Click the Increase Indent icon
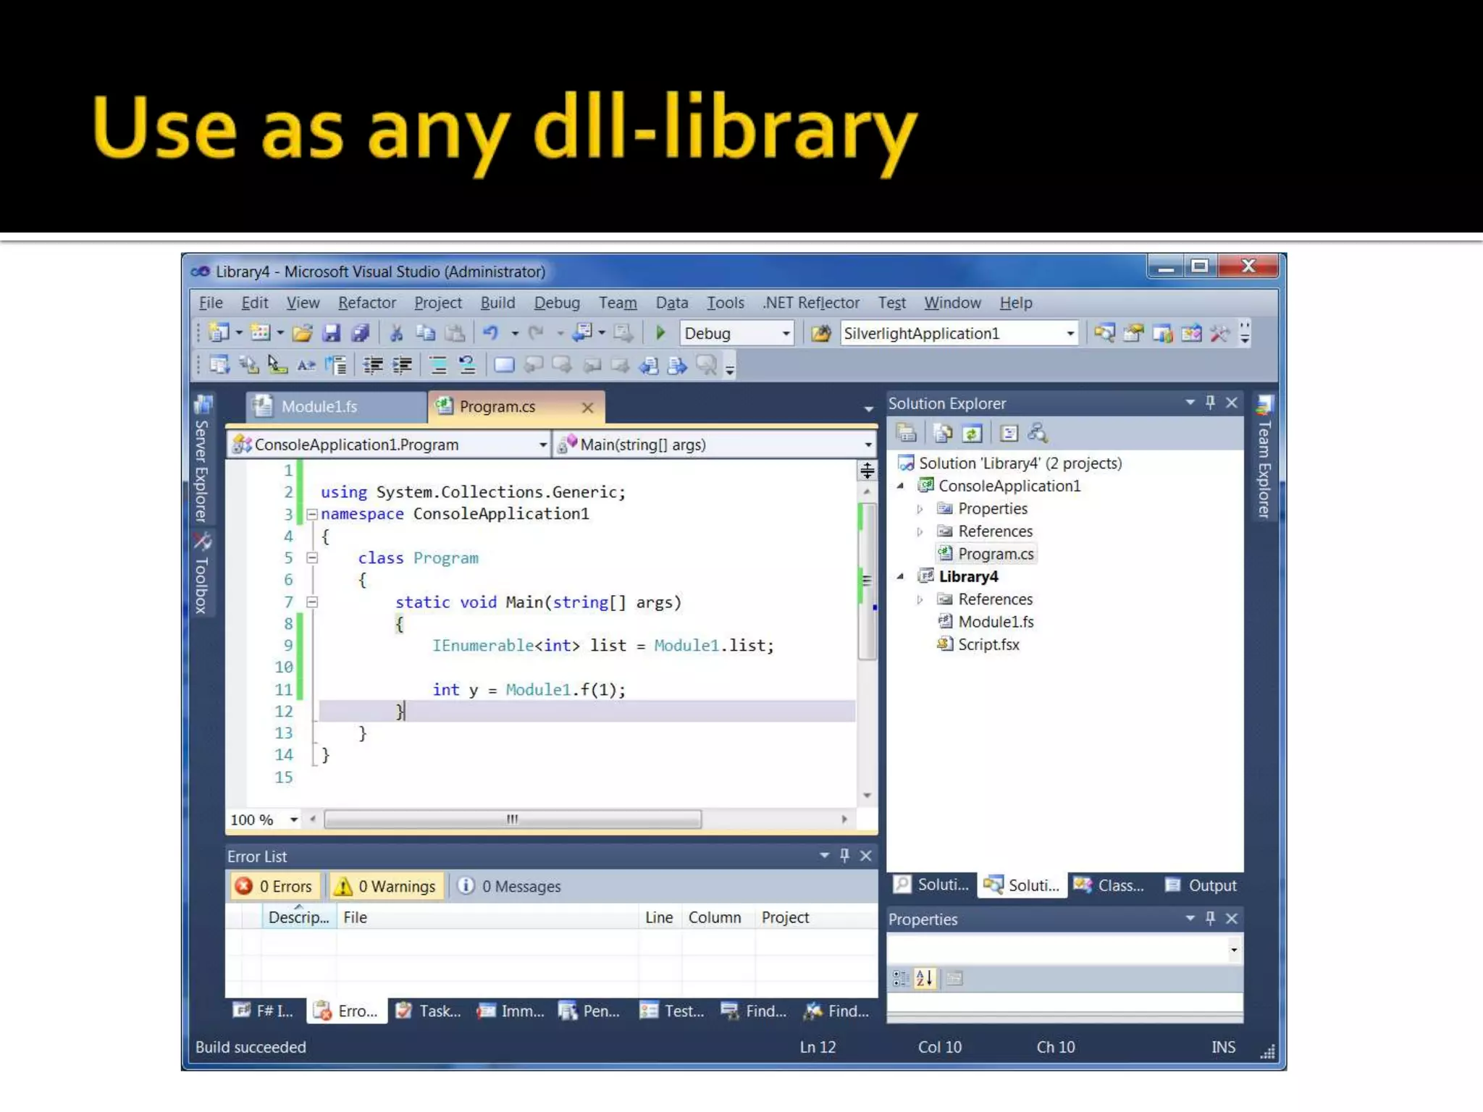 (402, 365)
